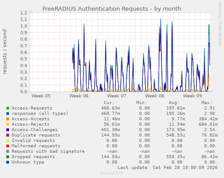Screen dimensions: 224x178
Task: Click the Unknown type navy swatch
Action: 8,162
